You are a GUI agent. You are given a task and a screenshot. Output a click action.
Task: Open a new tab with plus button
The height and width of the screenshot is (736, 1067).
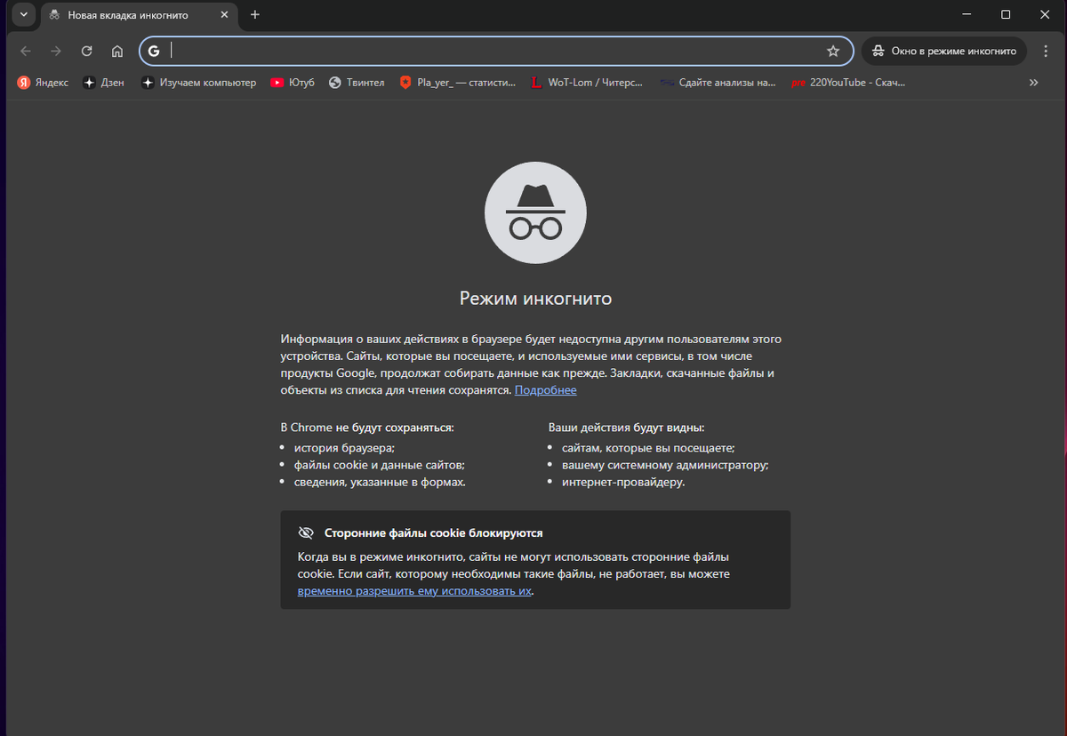pos(255,15)
